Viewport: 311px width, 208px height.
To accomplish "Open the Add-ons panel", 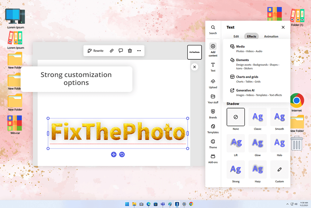I will 213,159.
